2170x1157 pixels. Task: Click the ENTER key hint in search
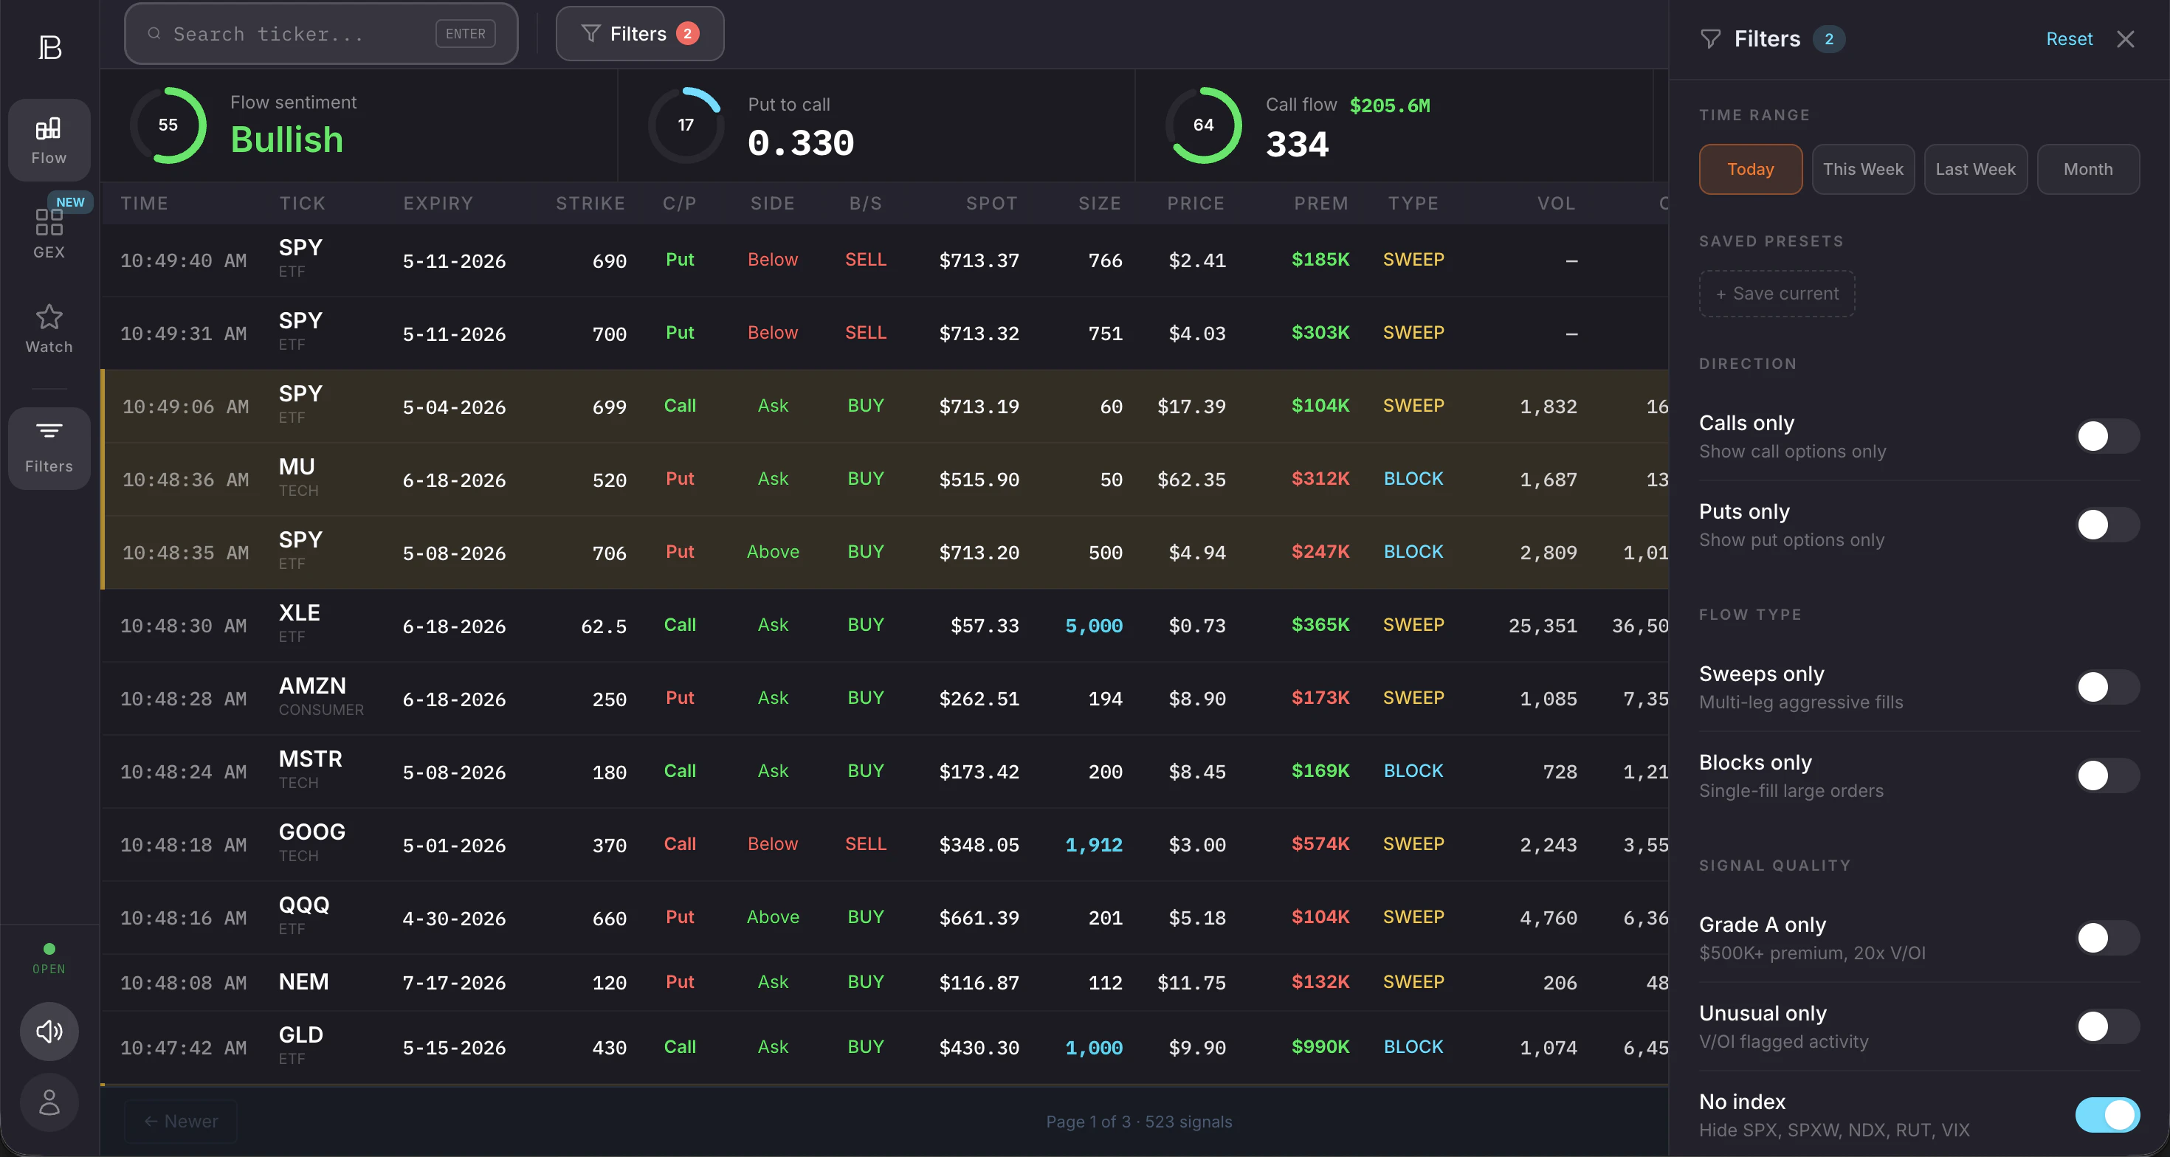click(465, 34)
